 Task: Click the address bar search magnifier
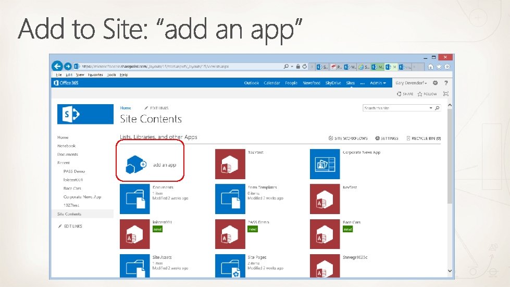(x=286, y=66)
